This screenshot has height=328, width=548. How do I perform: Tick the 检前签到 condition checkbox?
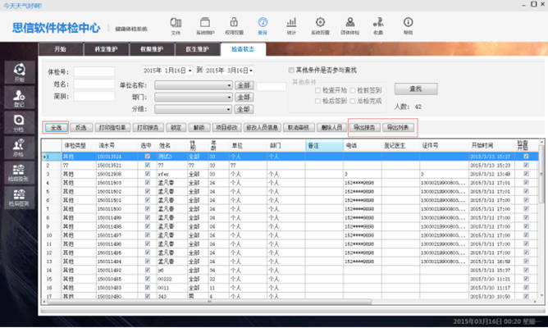[x=353, y=90]
